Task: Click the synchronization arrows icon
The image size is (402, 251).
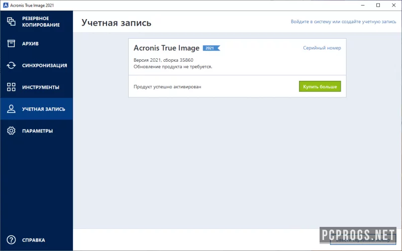Action: click(11, 65)
